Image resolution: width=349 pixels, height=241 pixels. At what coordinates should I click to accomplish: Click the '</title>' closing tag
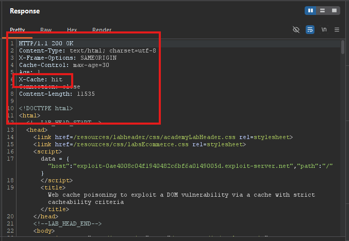[55, 209]
